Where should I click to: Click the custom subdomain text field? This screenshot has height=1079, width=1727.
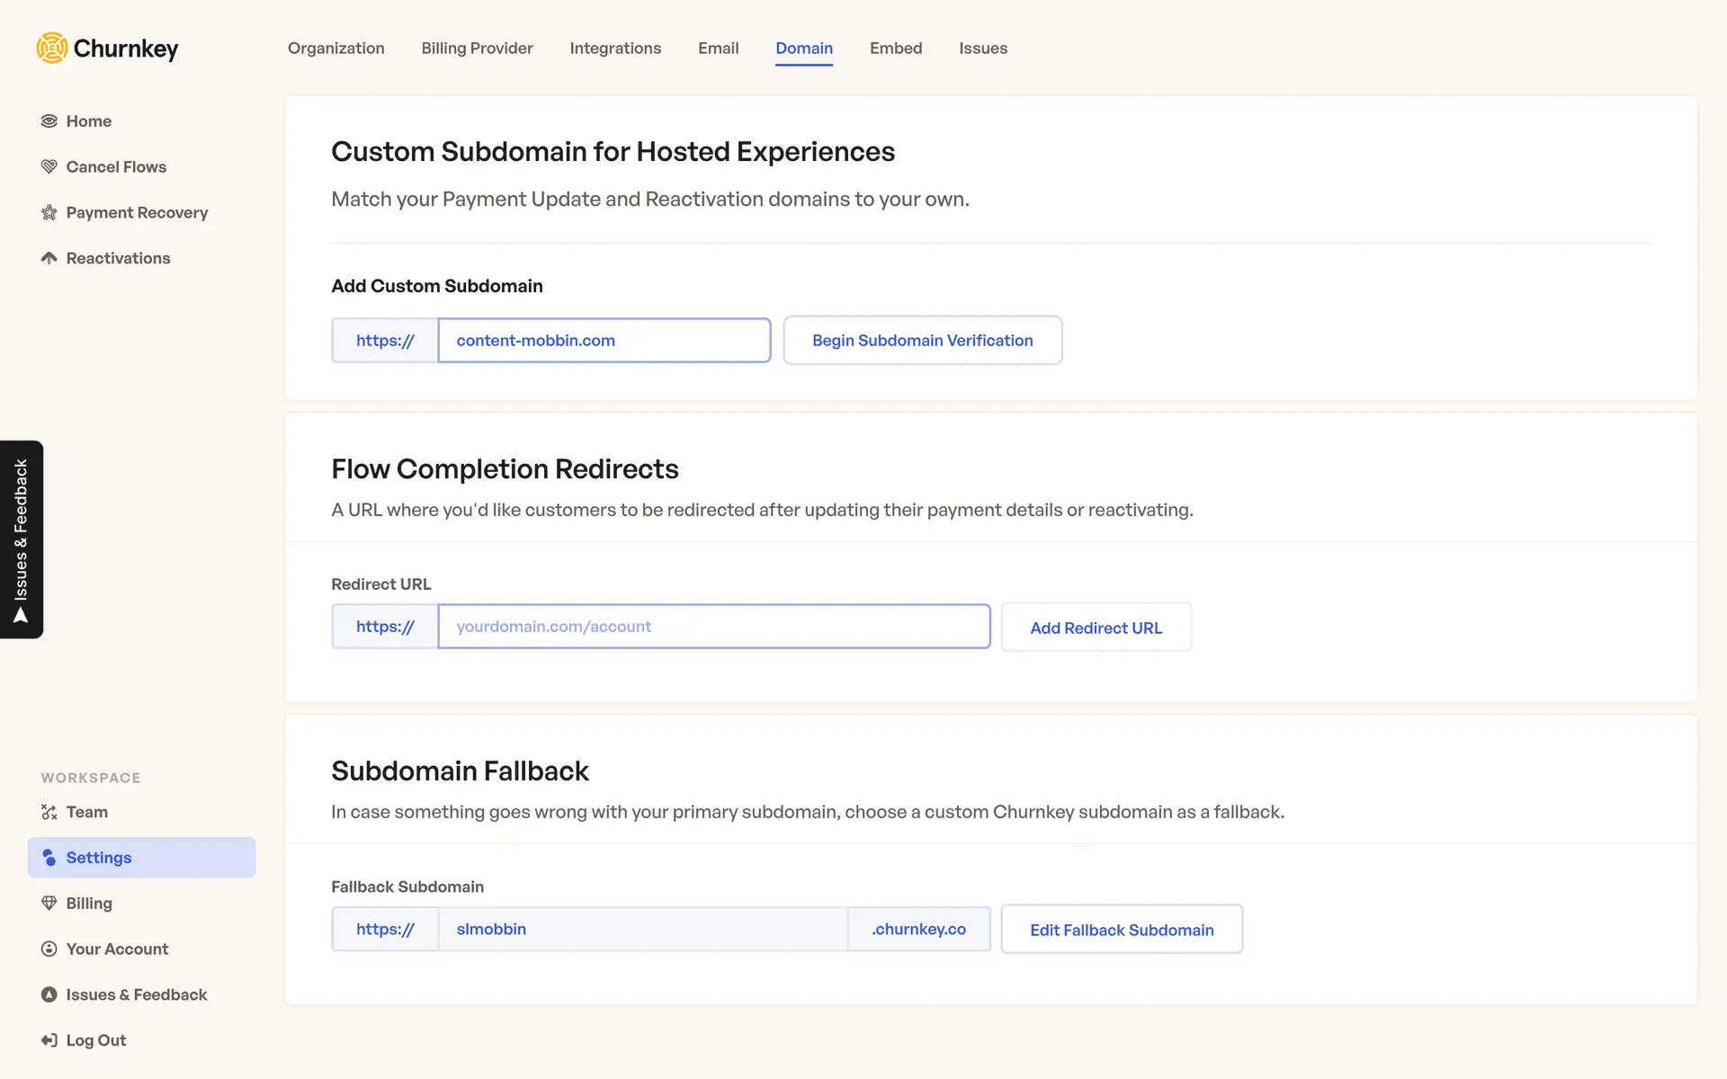coord(604,341)
